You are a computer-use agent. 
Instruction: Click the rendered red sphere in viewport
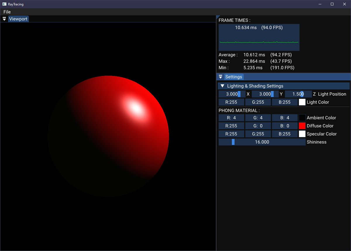(109, 136)
